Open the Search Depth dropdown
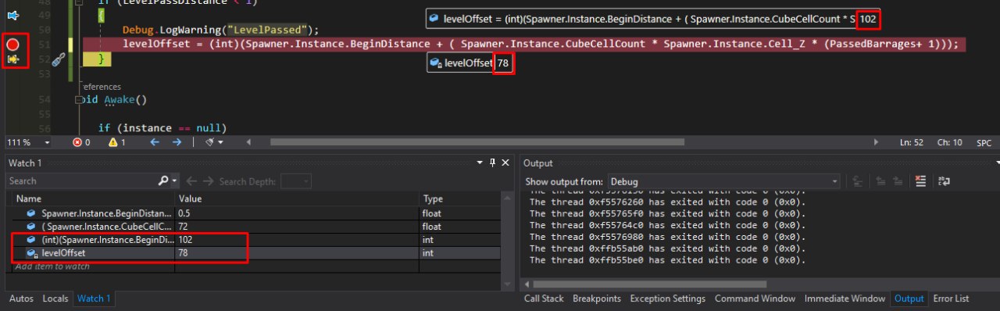 296,181
